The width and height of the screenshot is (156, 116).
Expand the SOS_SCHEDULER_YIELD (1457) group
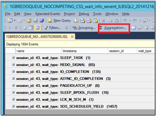click(13, 106)
